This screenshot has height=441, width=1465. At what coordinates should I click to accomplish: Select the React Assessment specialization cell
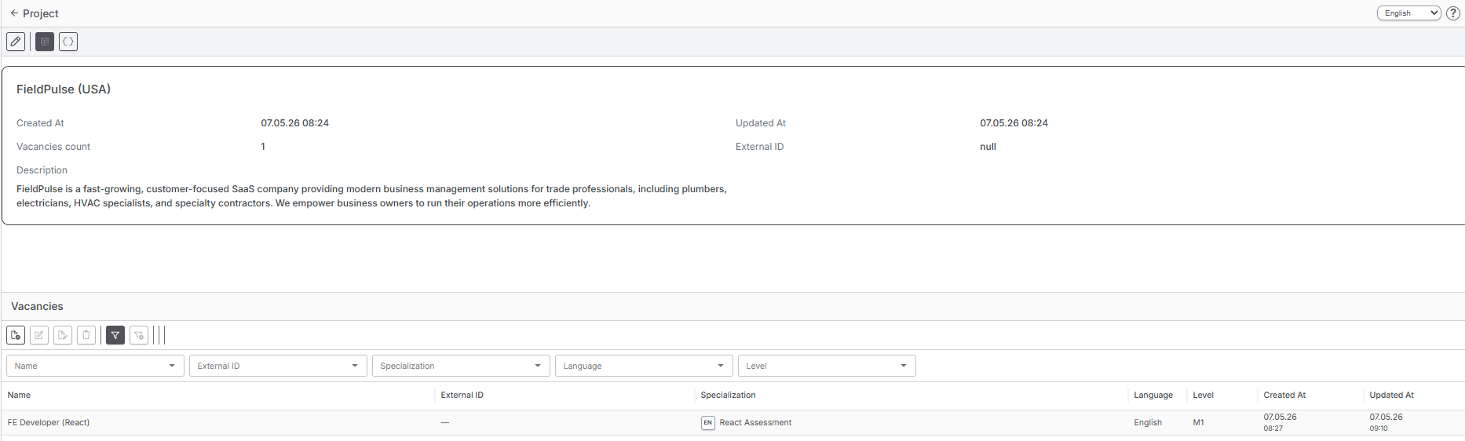[x=755, y=423]
